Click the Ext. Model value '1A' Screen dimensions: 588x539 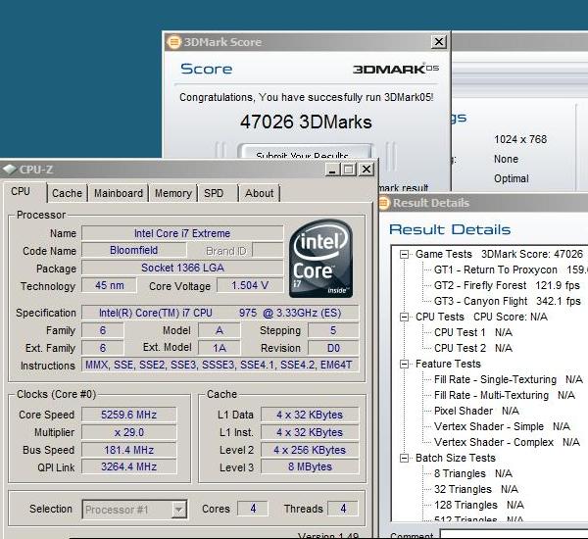[220, 348]
